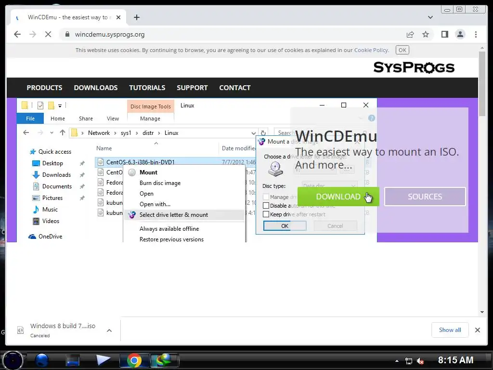Open the PRODUCTS menu
493x370 pixels.
44,88
